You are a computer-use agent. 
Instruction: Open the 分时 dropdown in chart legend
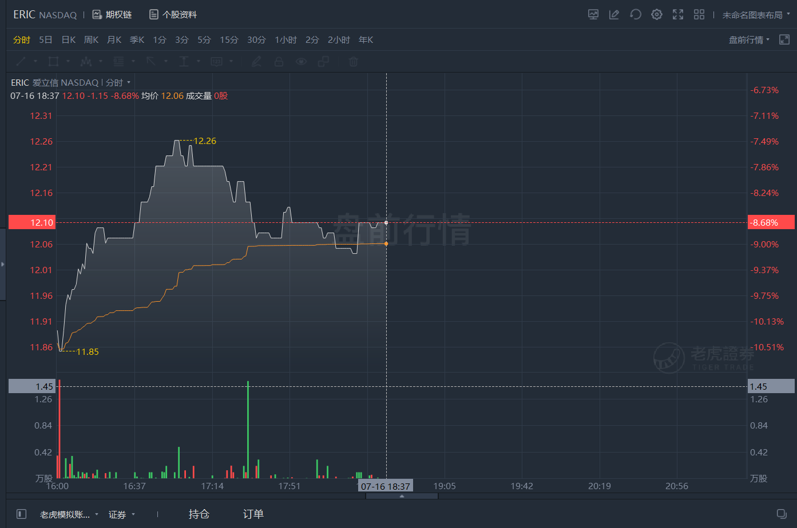[x=118, y=82]
